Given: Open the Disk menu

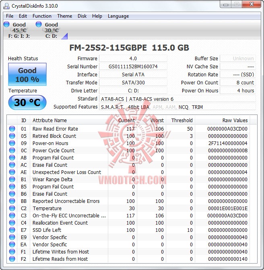Looking at the screenshot, I should point(82,16).
